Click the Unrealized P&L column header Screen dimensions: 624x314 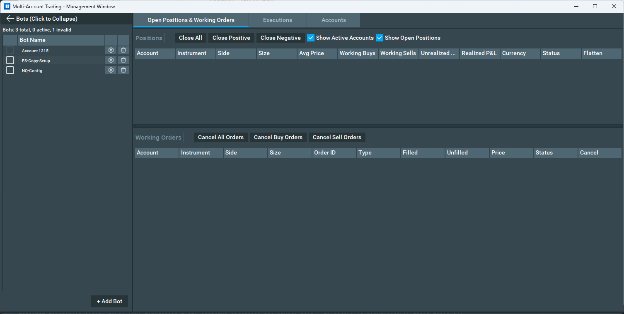tap(439, 53)
